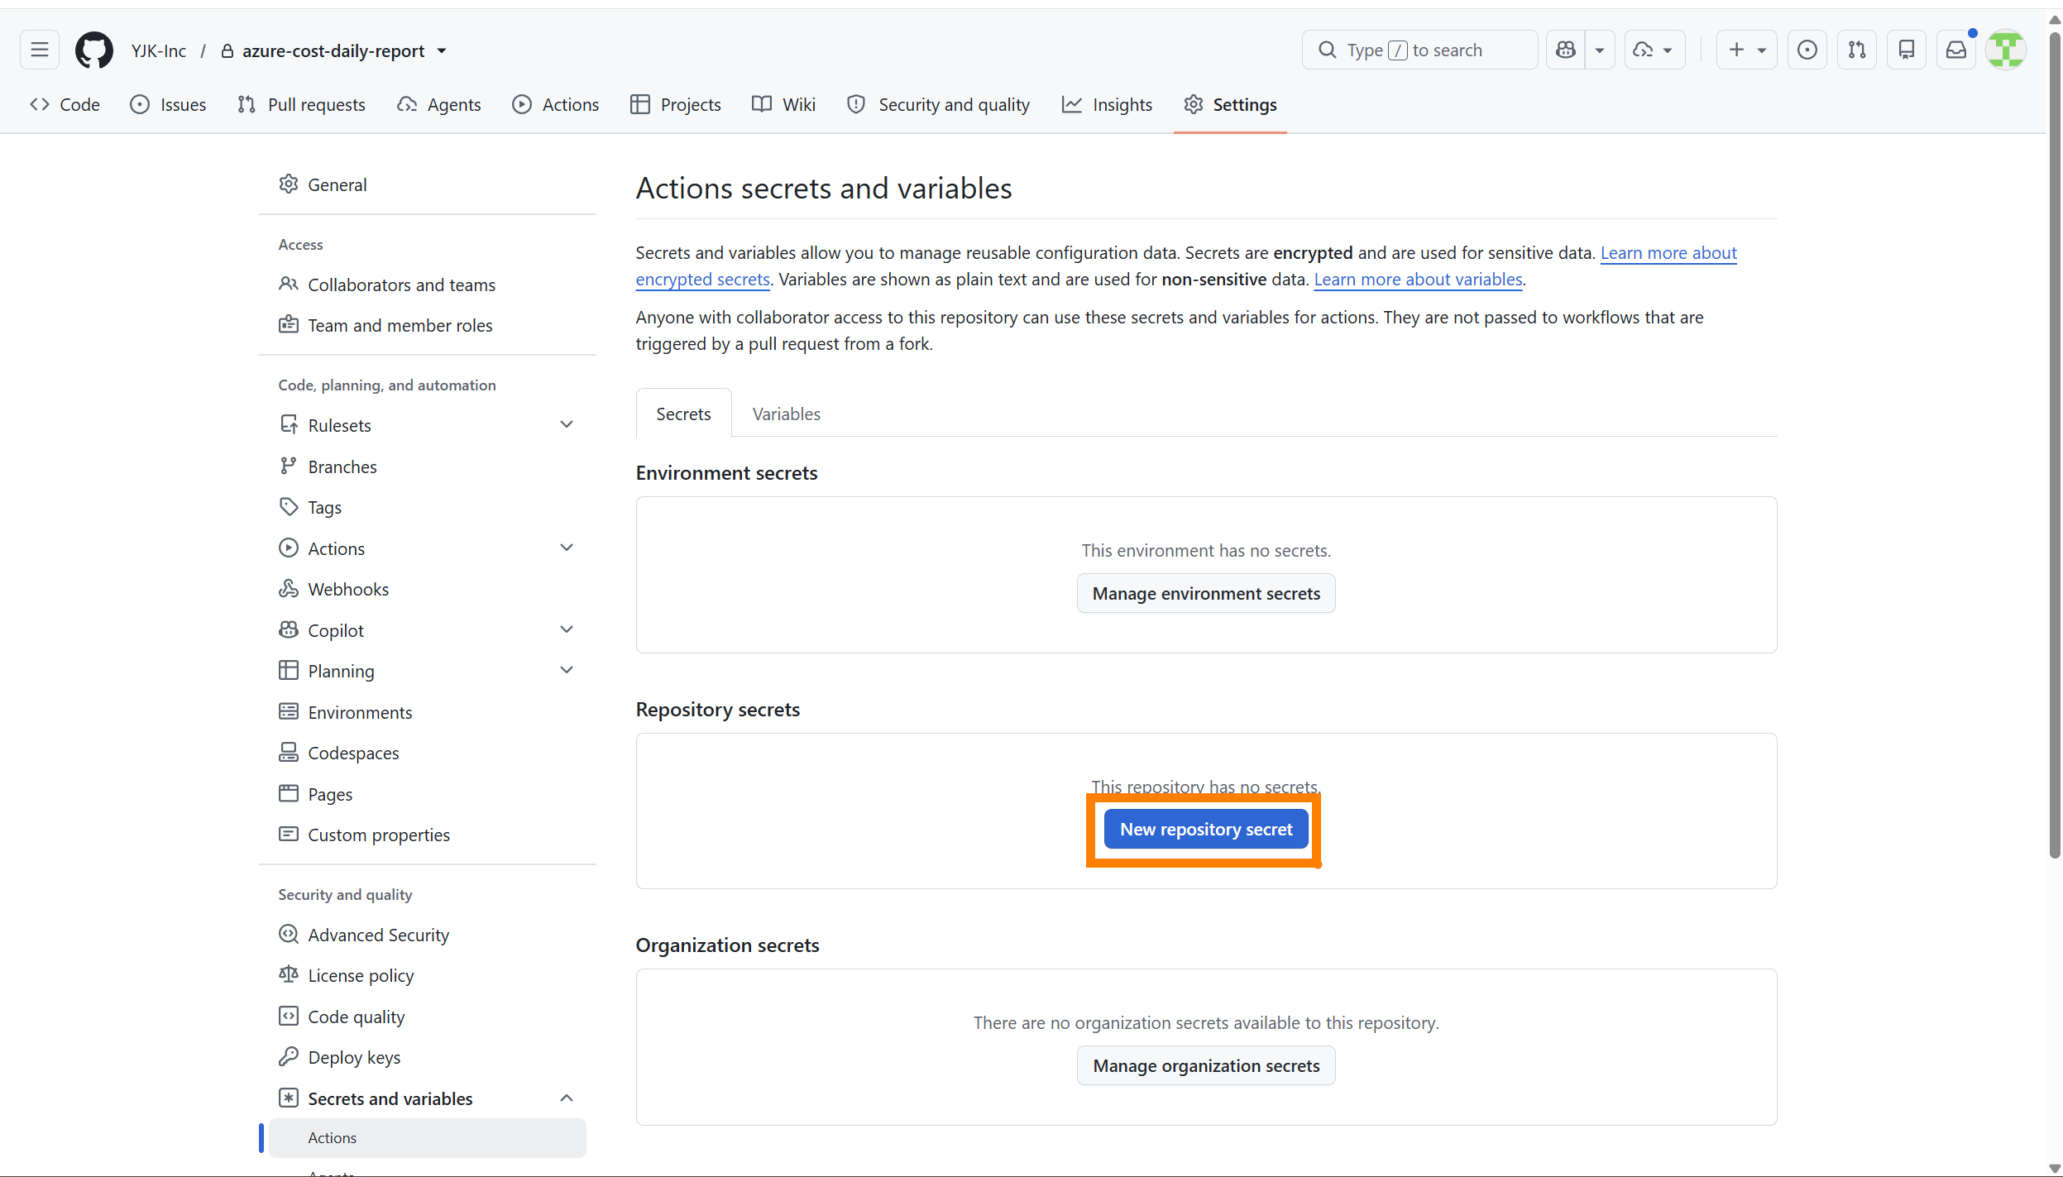Click Manage organization secrets button
This screenshot has height=1177, width=2063.
[x=1206, y=1066]
